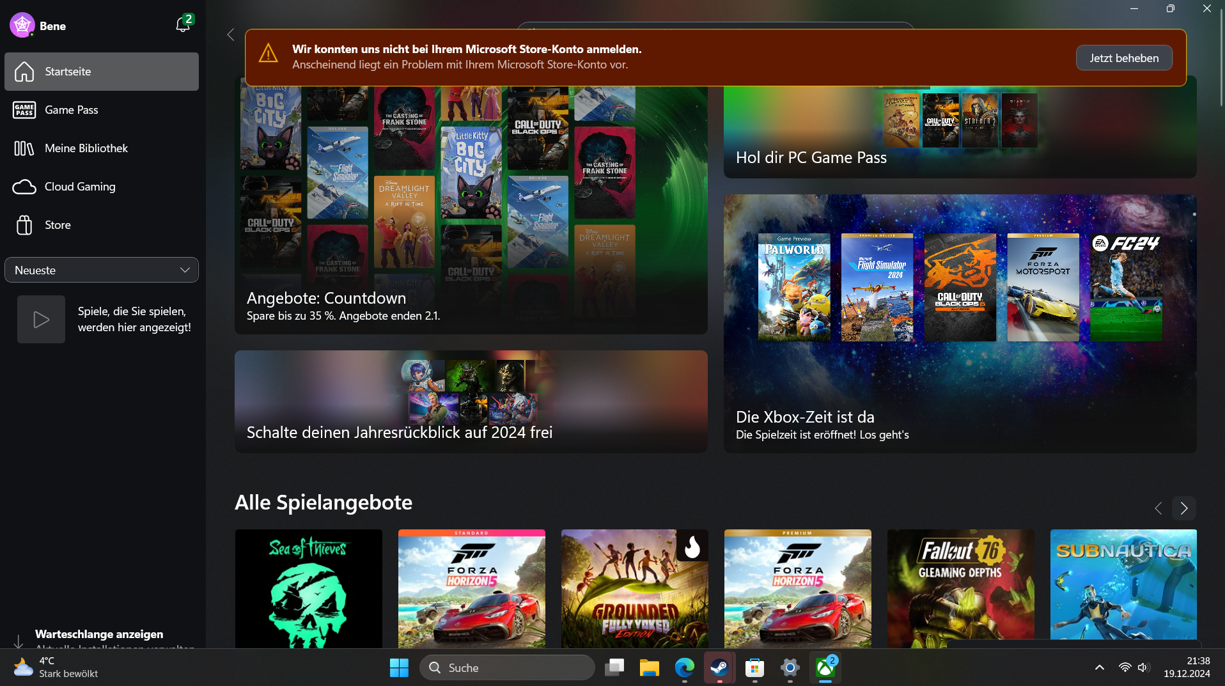
Task: Click the flame badge on the Grounded tile
Action: (x=692, y=546)
